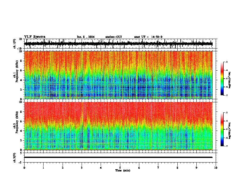Click the vertical legend text beside ch.2 color bar
Viewport: 243px width, 188px height.
click(x=229, y=131)
